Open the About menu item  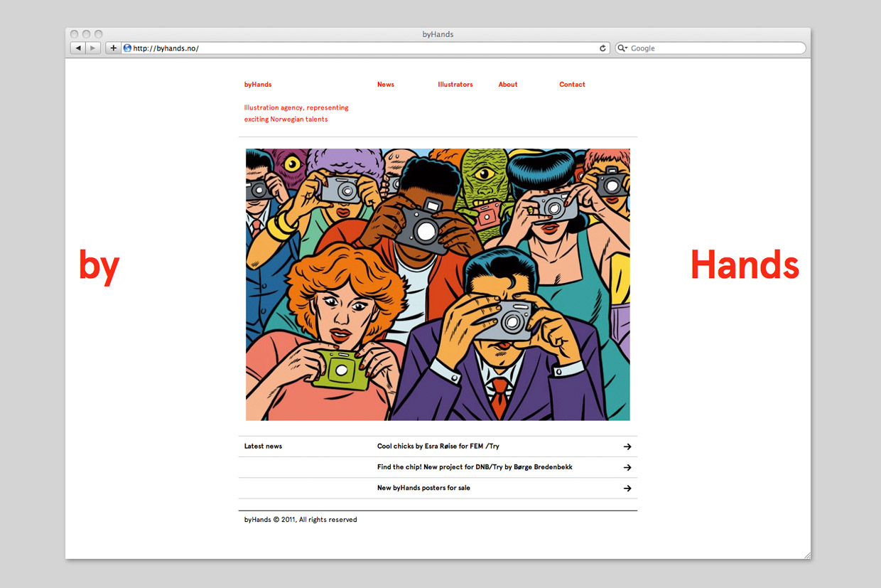508,85
